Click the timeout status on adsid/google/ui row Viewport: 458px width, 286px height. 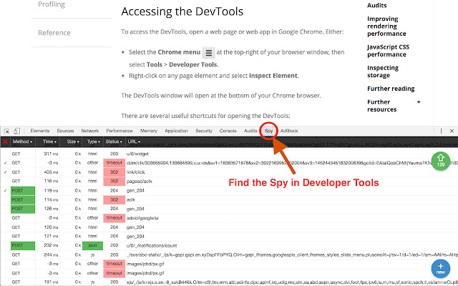click(x=114, y=218)
